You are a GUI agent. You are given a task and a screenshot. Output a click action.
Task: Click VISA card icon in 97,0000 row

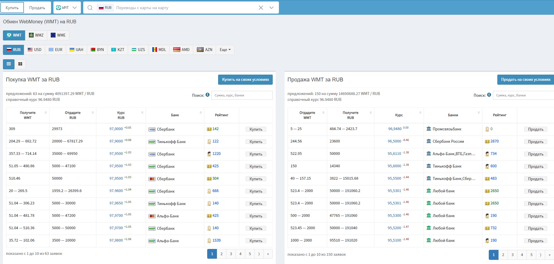point(152,129)
